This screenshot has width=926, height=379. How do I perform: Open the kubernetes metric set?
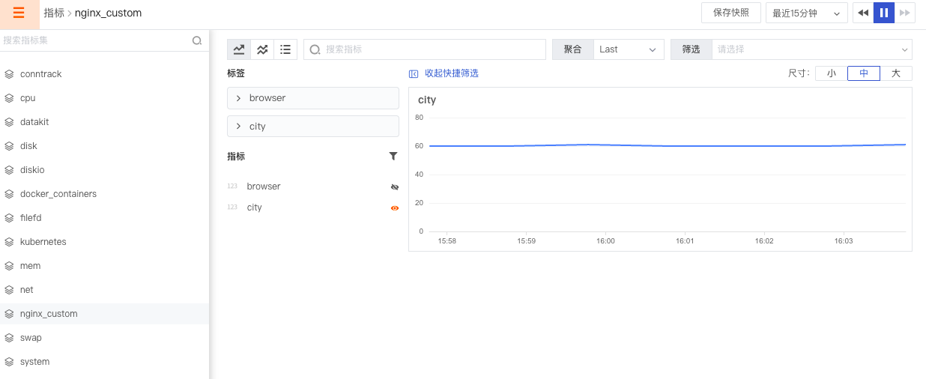[x=43, y=242]
